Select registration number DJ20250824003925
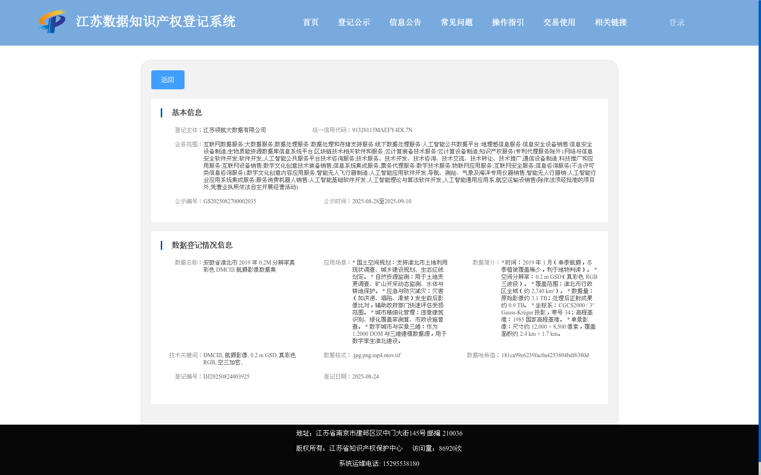The height and width of the screenshot is (475, 761). coord(226,377)
